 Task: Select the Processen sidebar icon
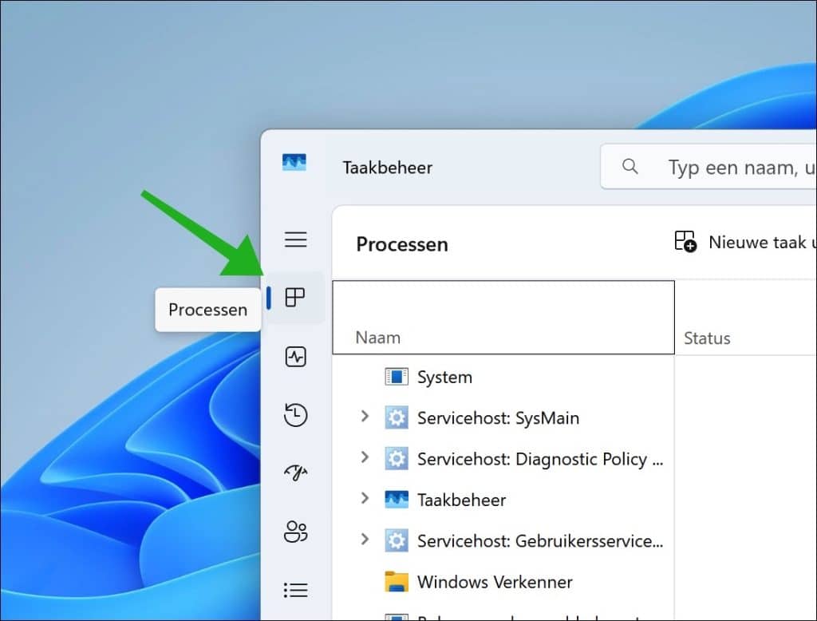click(x=295, y=298)
